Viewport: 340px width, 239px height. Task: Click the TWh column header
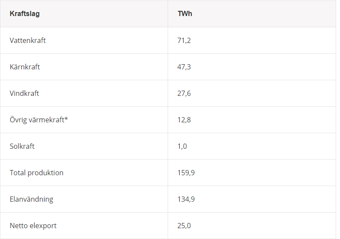[x=185, y=14]
